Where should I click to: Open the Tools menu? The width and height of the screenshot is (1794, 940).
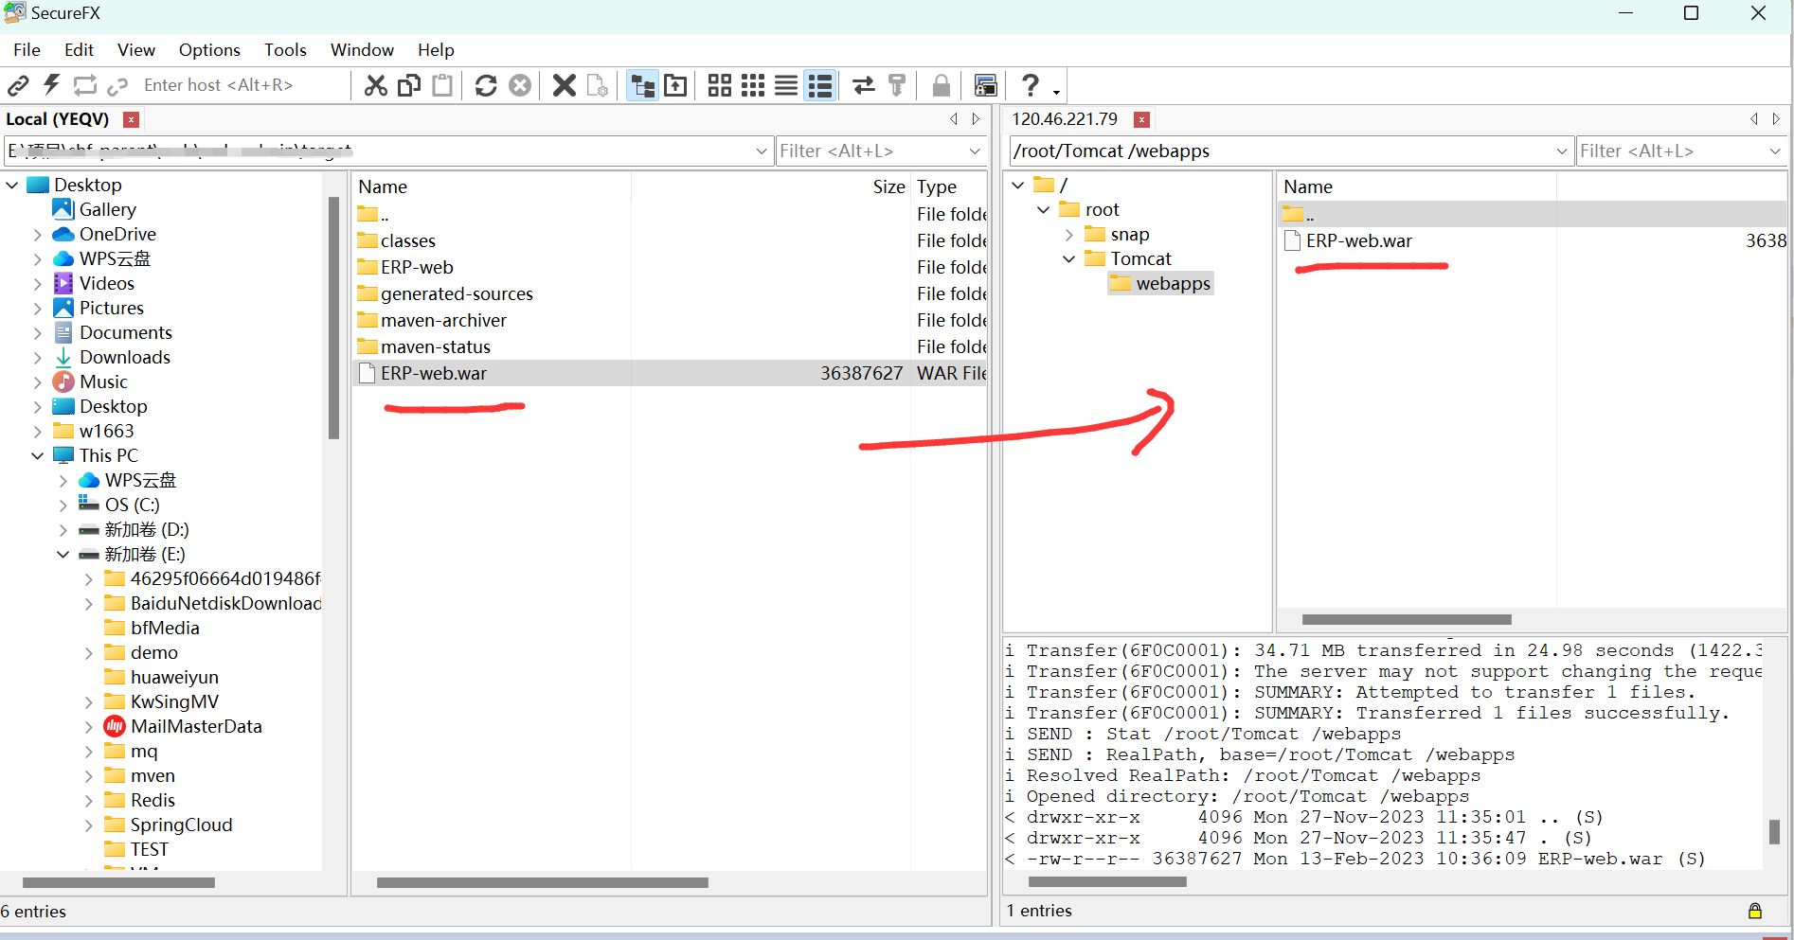coord(285,50)
